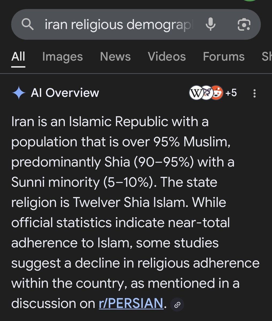Start voice search with microphone icon
The height and width of the screenshot is (321, 272).
pyautogui.click(x=211, y=25)
